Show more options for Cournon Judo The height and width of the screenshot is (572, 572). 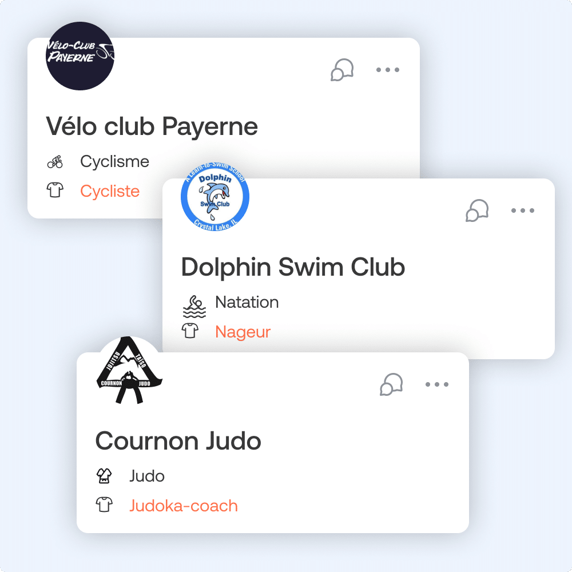point(437,384)
